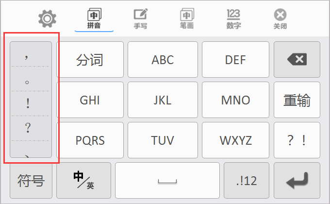Open the 符号 symbols panel

tap(31, 181)
